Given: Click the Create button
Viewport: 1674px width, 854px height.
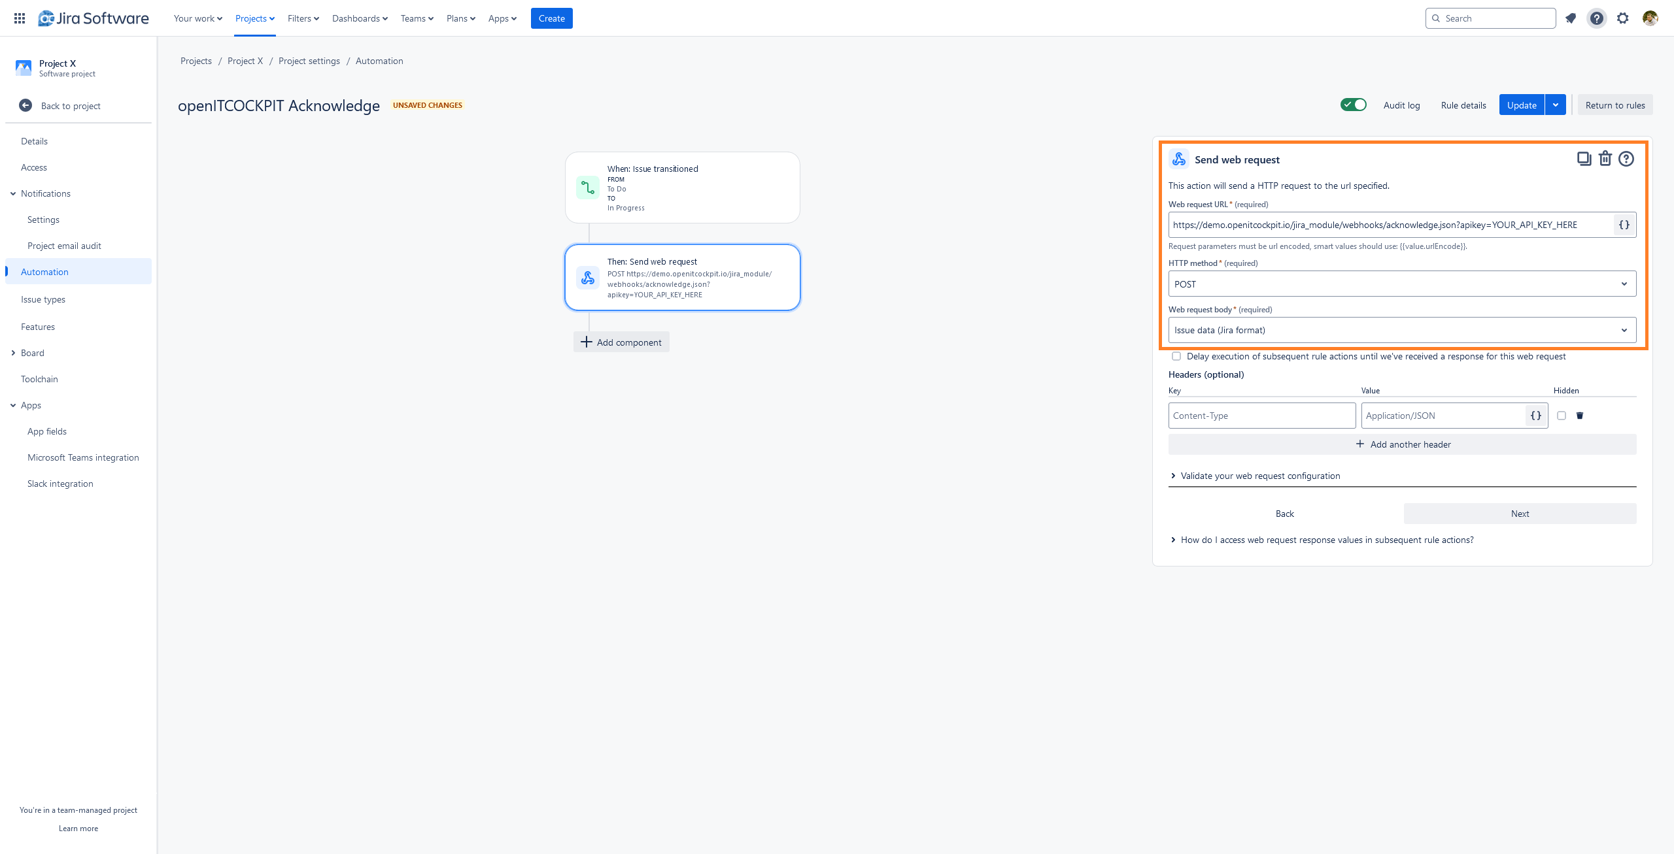Looking at the screenshot, I should click(552, 18).
